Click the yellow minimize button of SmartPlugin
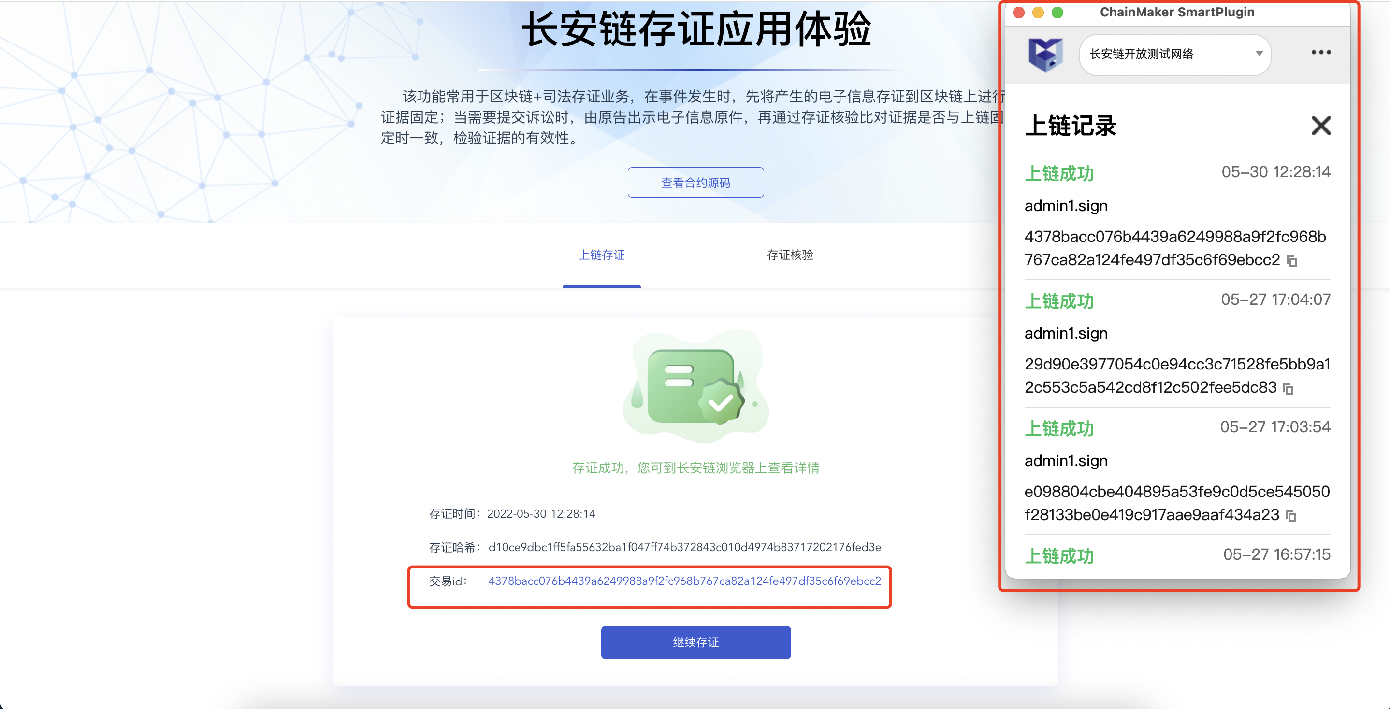The image size is (1390, 709). pyautogui.click(x=1038, y=13)
